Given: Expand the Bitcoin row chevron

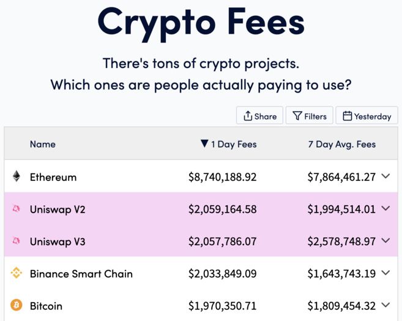Looking at the screenshot, I should 385,305.
